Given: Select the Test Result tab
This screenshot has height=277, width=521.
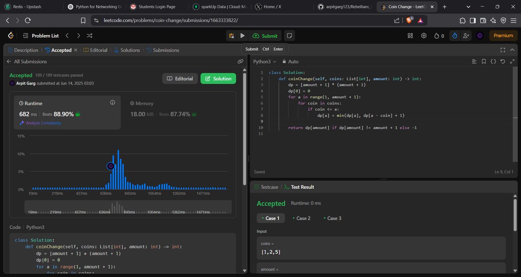Looking at the screenshot, I should click(299, 187).
